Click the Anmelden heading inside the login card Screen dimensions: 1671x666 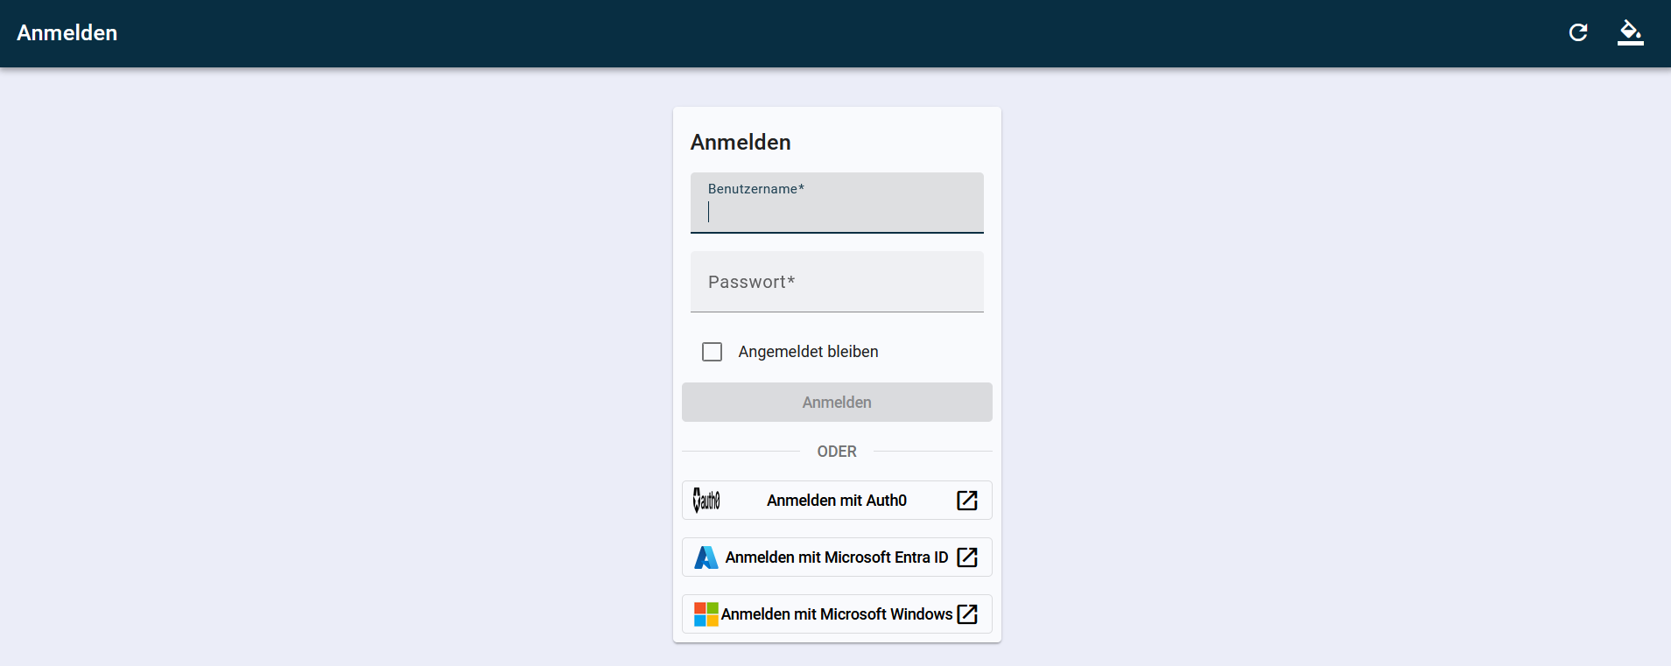point(741,143)
